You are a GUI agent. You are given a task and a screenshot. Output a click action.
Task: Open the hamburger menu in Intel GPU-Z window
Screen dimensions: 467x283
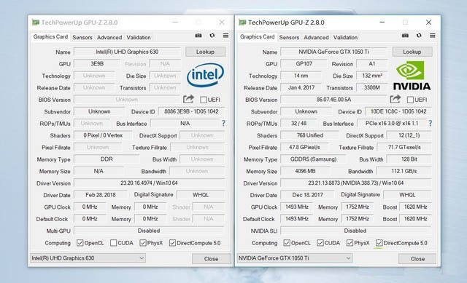(225, 36)
